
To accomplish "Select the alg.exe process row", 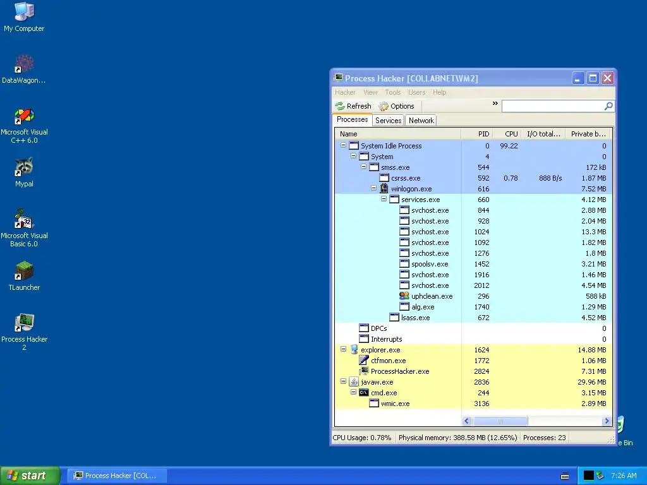I will pos(473,306).
